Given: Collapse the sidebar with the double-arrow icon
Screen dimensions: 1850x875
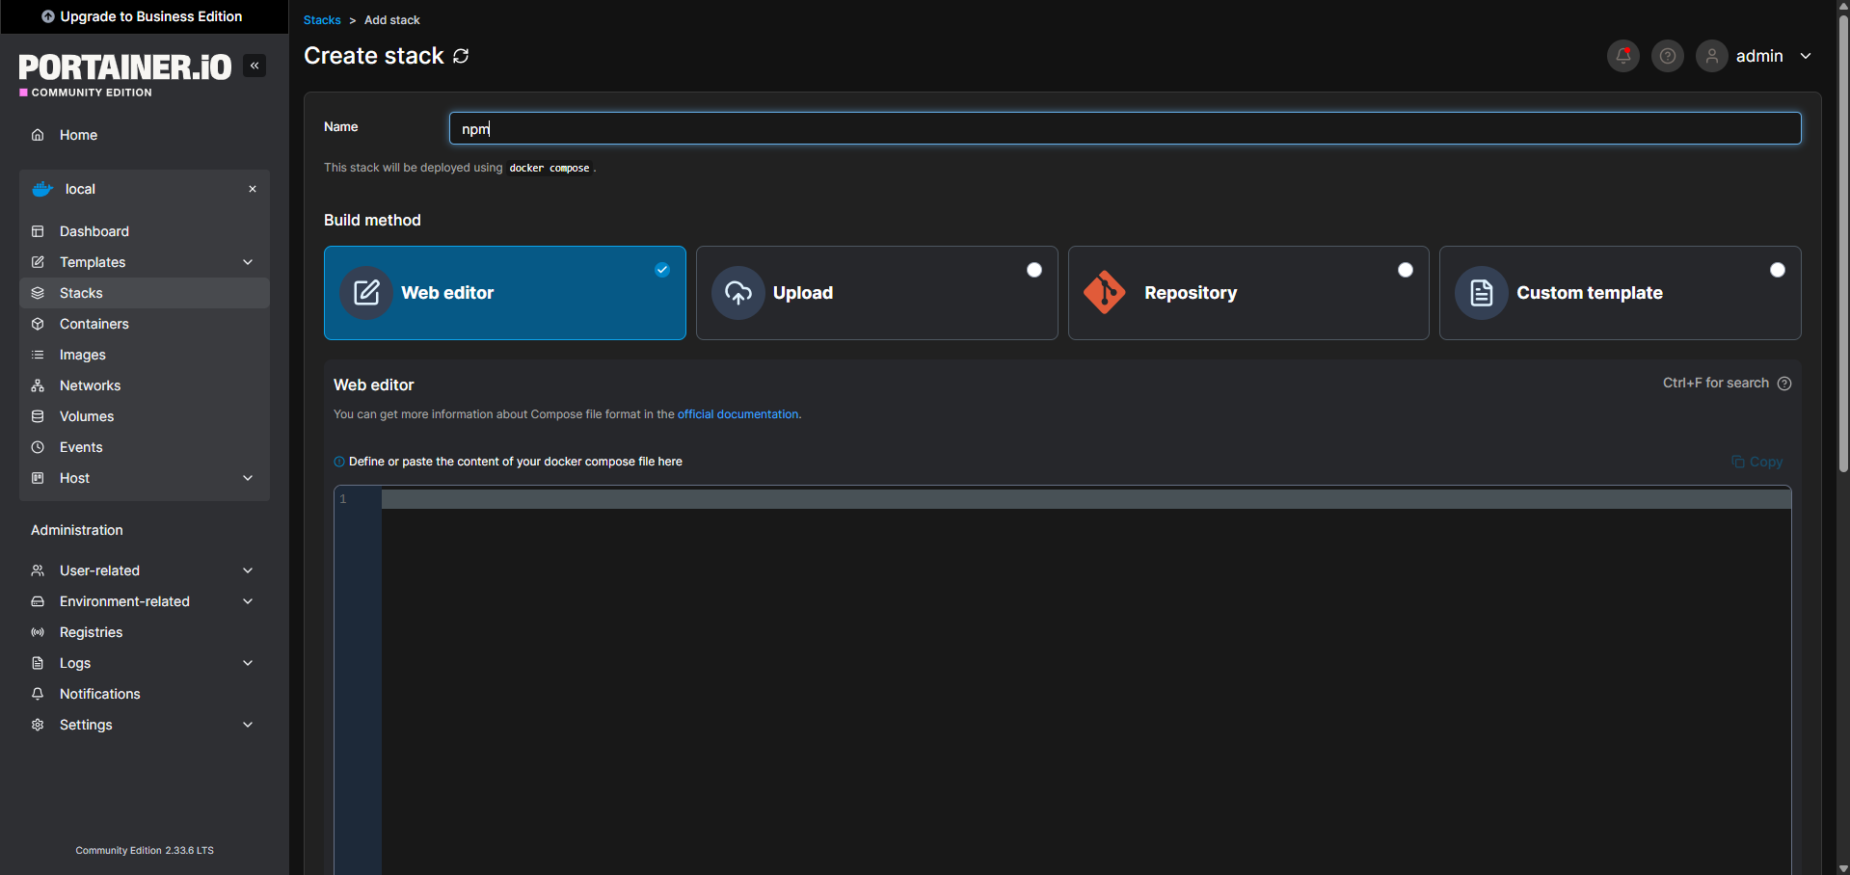Looking at the screenshot, I should (255, 66).
